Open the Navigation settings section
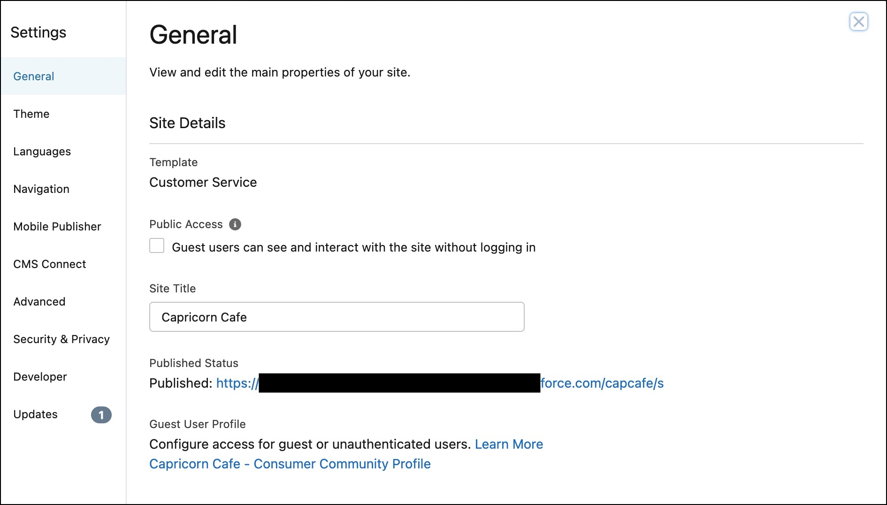This screenshot has height=505, width=887. [41, 189]
